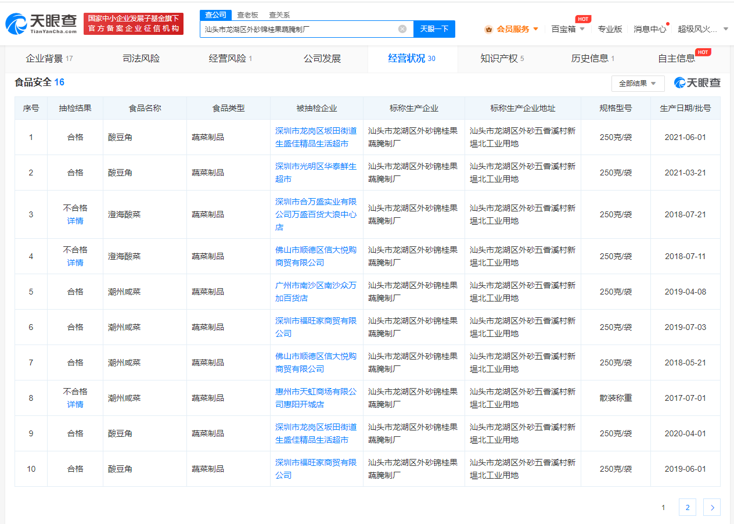734x524 pixels.
Task: Click the 生产日期/批号 column header
Action: click(685, 108)
